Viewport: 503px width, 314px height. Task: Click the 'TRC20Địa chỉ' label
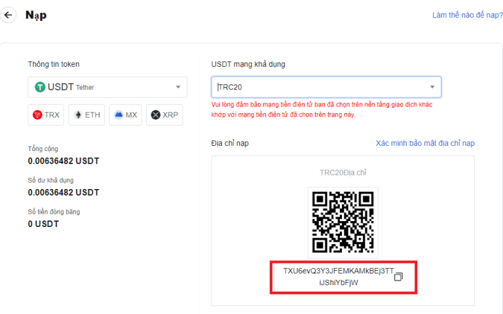pos(343,173)
